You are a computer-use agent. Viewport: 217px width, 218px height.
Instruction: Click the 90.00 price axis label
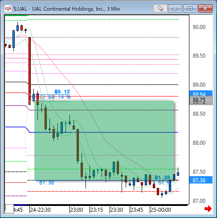(x=199, y=27)
